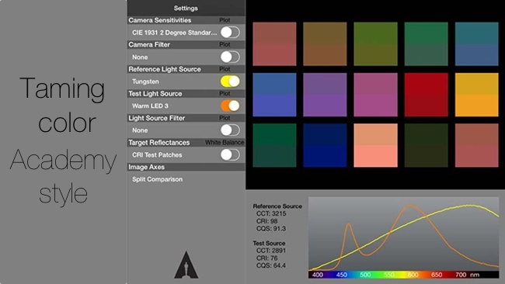Click the bright red color patch
The image size is (505, 284).
426,95
